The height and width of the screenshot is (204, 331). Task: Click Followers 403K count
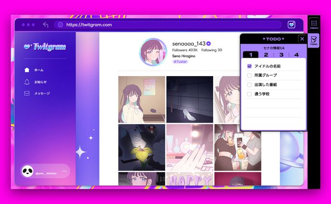point(185,50)
